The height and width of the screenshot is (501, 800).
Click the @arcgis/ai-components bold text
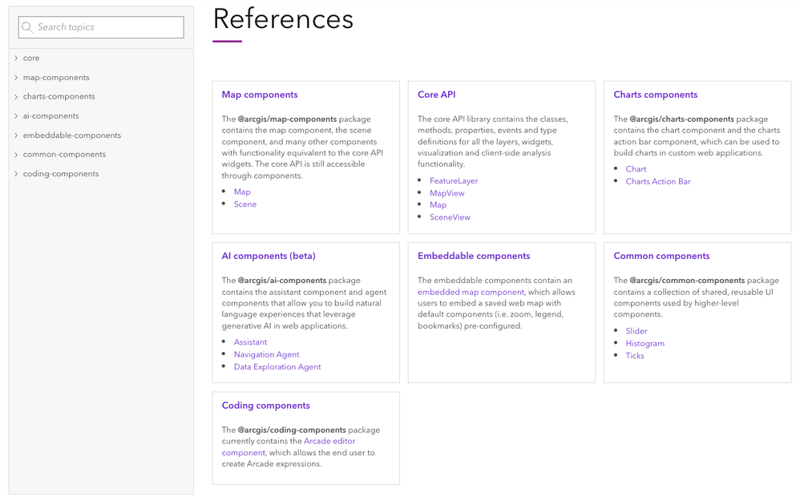[282, 280]
